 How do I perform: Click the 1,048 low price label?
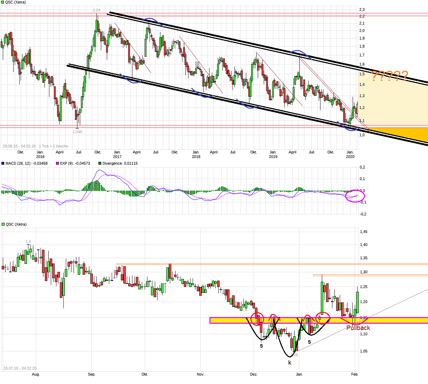click(x=77, y=132)
